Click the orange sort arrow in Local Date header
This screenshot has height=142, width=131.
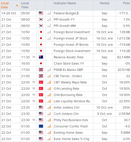[x=17, y=6]
